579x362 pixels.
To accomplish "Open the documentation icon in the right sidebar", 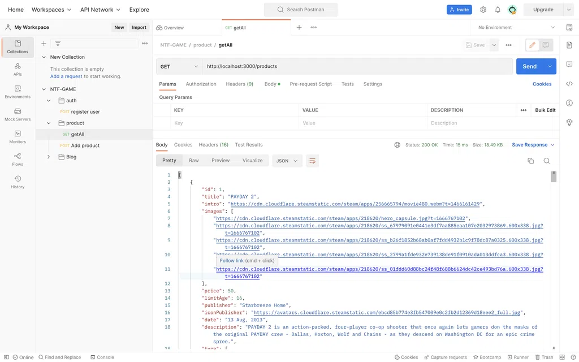I will click(x=569, y=45).
